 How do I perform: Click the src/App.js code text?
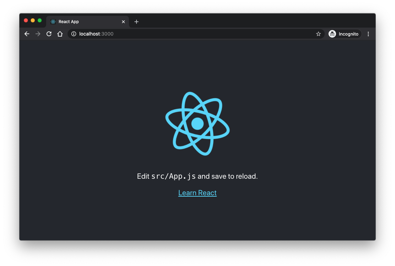point(173,176)
